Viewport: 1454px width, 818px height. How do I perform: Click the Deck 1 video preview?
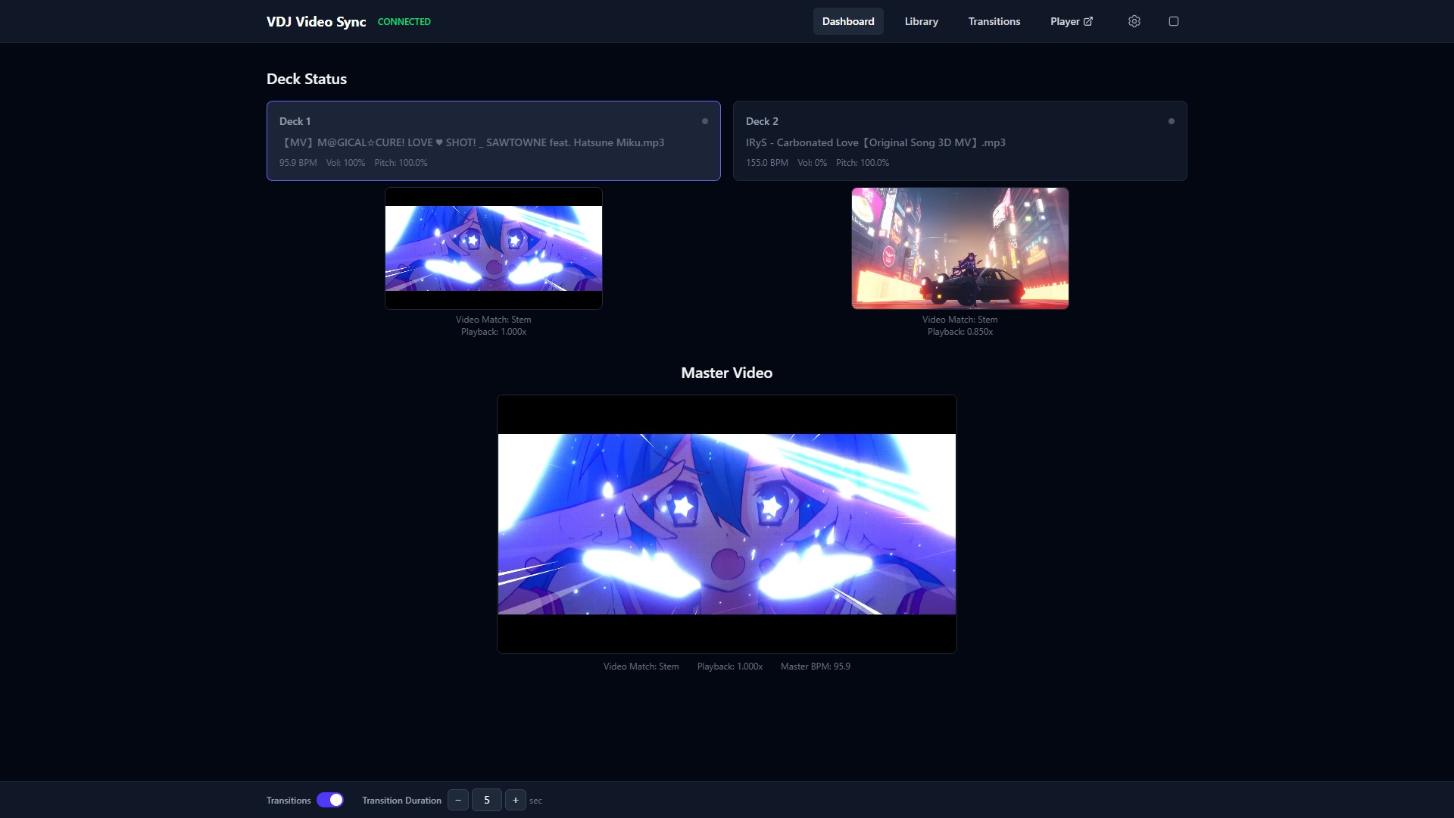pos(494,248)
